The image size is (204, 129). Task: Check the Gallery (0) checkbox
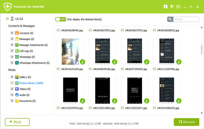[x=12, y=77]
